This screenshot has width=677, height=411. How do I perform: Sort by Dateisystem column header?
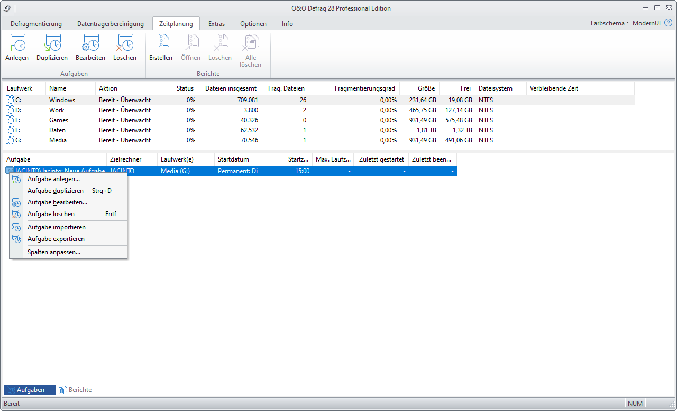point(501,88)
